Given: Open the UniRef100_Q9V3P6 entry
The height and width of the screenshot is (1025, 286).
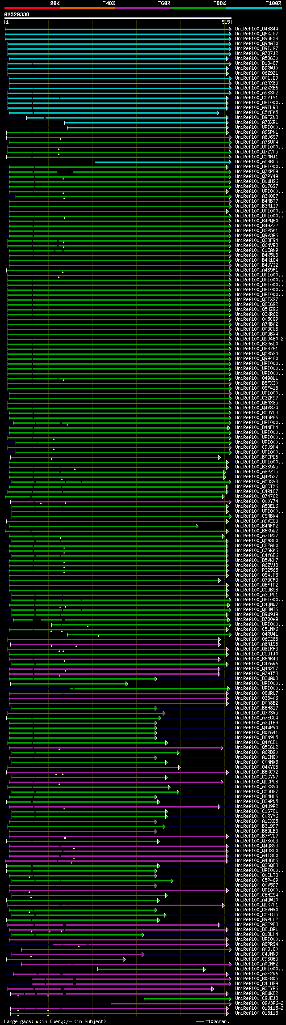Looking at the screenshot, I should 257,235.
